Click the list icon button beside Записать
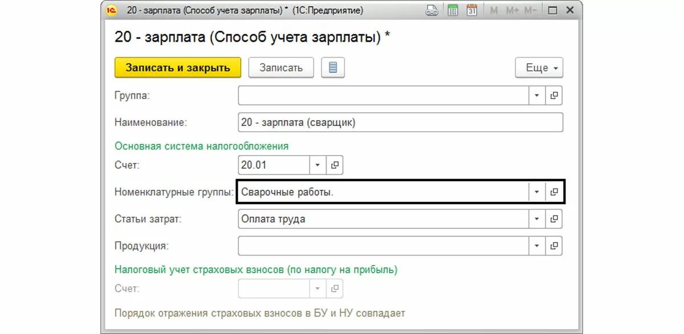Screen dimensions: 684x334 tap(333, 68)
